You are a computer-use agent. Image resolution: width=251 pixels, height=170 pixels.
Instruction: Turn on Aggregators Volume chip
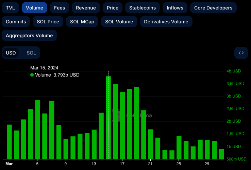(x=29, y=35)
